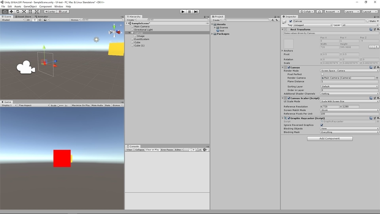Click the scene orientation gizmo
This screenshot has width=380, height=214.
pos(114,32)
